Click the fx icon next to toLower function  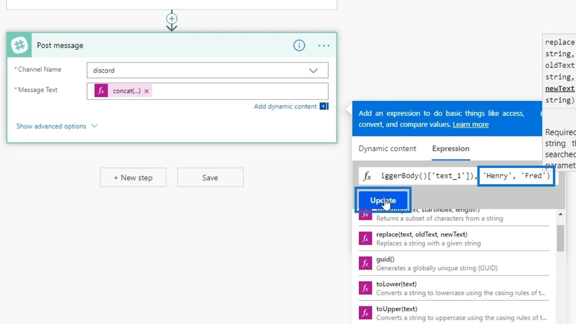click(x=365, y=288)
